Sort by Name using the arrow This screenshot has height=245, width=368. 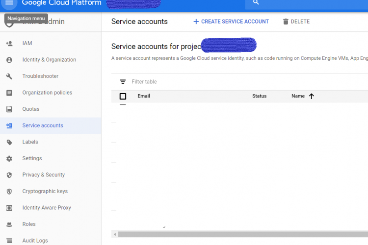pos(312,96)
